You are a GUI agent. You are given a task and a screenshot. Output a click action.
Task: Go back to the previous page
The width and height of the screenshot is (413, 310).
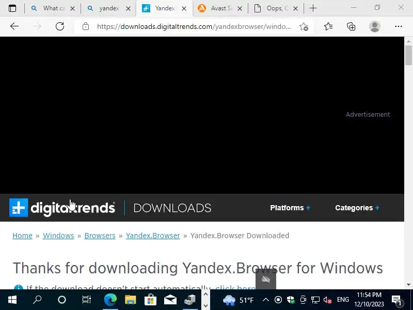click(x=14, y=26)
